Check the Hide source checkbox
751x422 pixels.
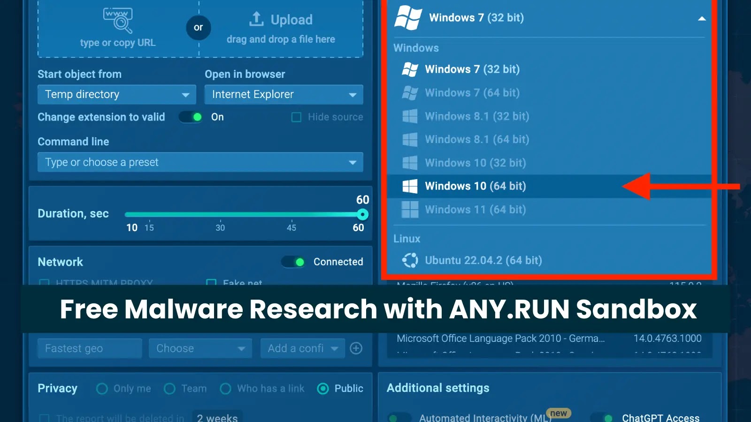coord(296,117)
